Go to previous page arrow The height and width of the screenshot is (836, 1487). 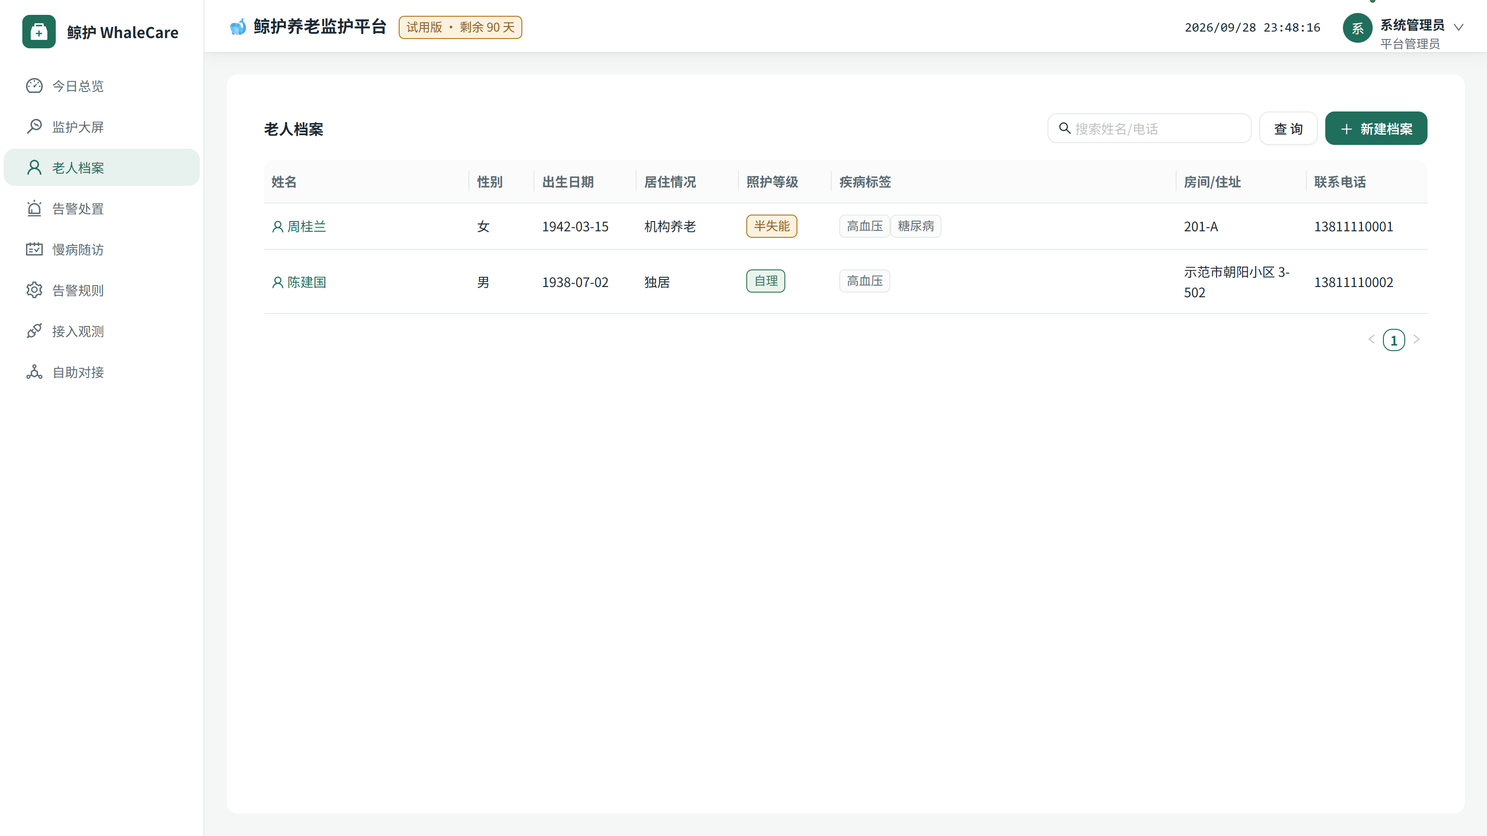(1372, 339)
